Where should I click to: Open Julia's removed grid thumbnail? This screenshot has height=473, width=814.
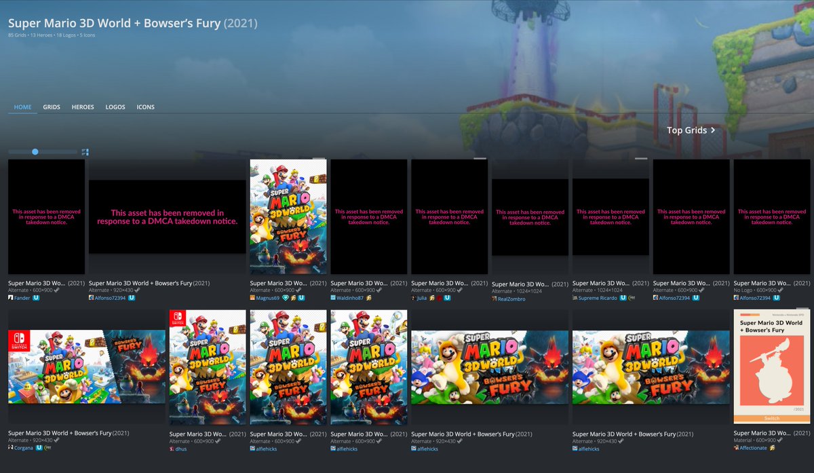pos(449,216)
